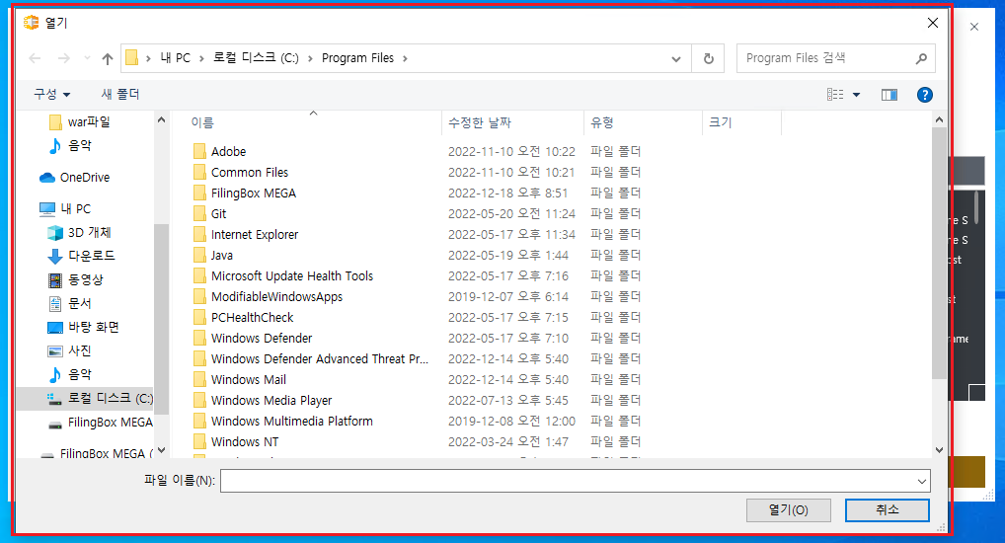Select Microsoft Update Health Tools folder icon
The height and width of the screenshot is (543, 1005).
pos(199,275)
